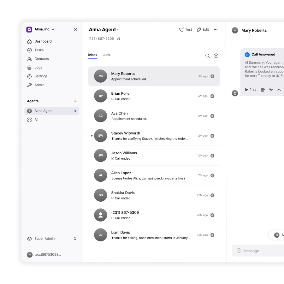This screenshot has width=284, height=284.
Task: Click the 3M ago timestamp
Action: pos(203,76)
